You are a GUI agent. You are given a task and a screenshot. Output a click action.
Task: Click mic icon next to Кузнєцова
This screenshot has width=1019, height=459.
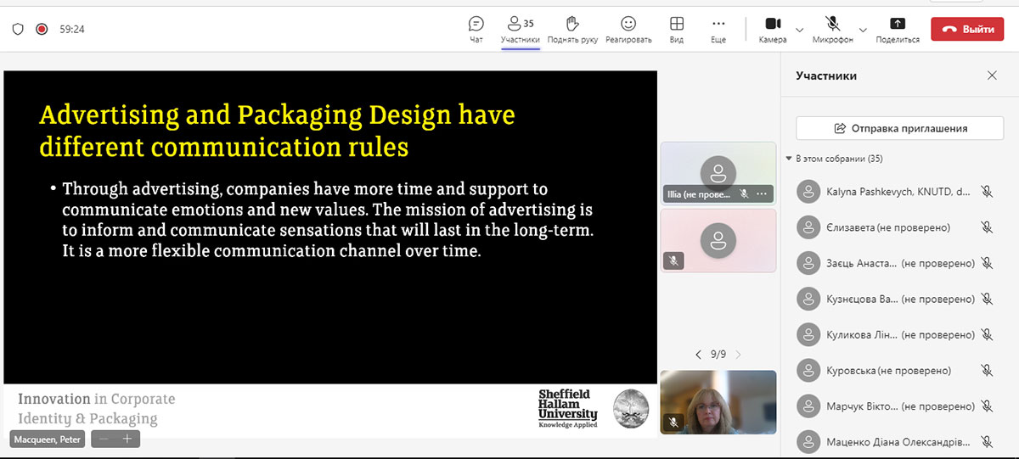[x=987, y=299]
